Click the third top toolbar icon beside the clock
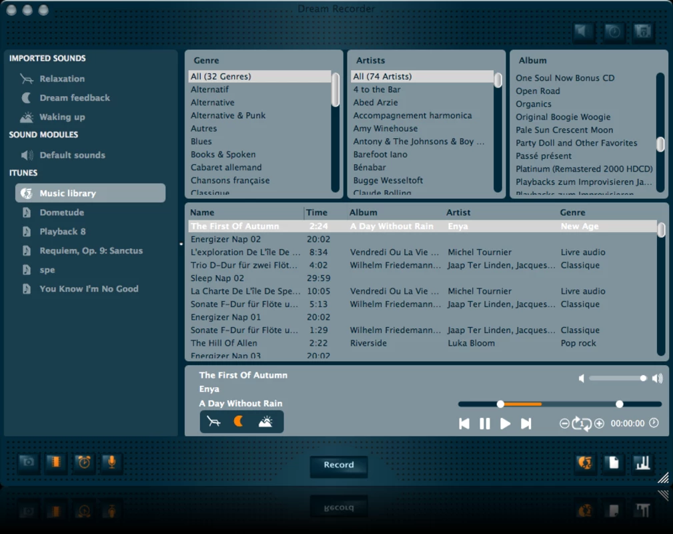673x534 pixels. pos(643,31)
